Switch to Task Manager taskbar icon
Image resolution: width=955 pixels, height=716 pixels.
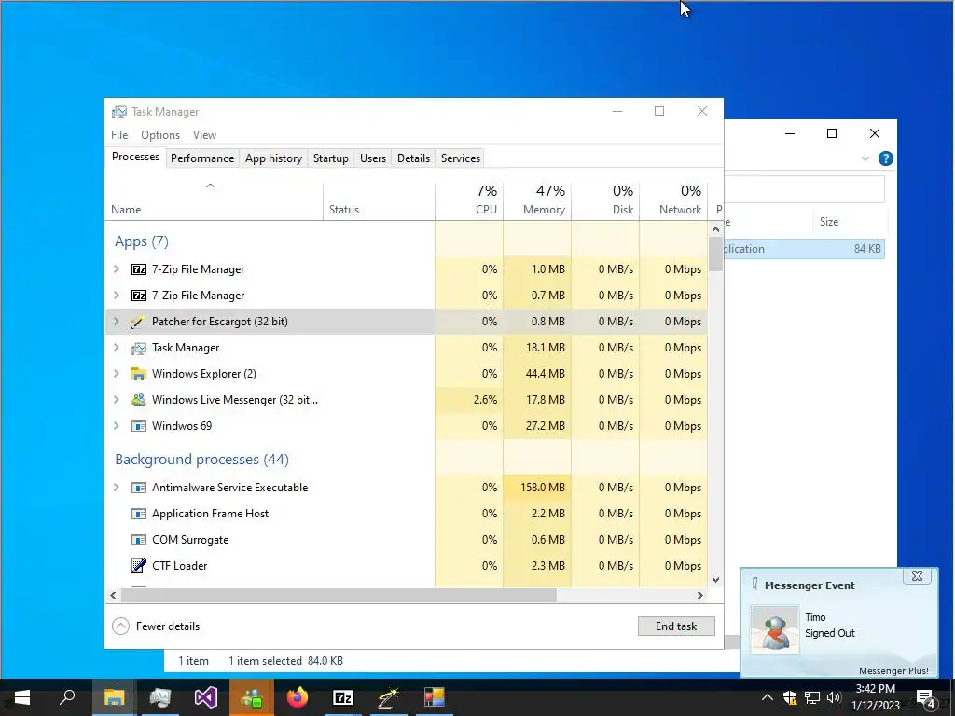pos(160,697)
